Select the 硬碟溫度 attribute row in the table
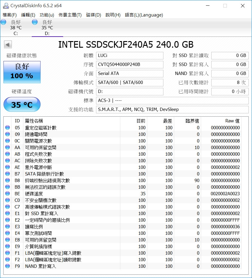The height and width of the screenshot is (278, 252). pos(122,194)
